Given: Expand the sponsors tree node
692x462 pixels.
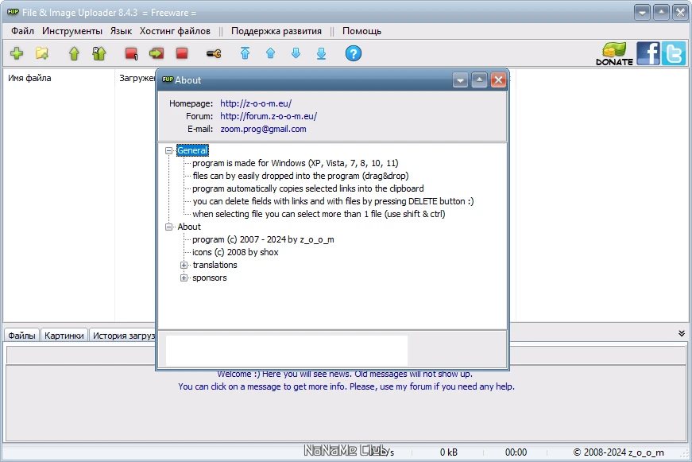Looking at the screenshot, I should (184, 278).
